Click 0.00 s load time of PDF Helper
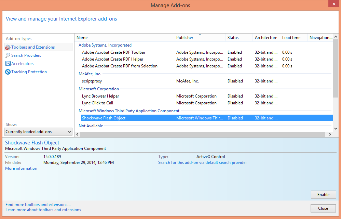 click(x=287, y=59)
